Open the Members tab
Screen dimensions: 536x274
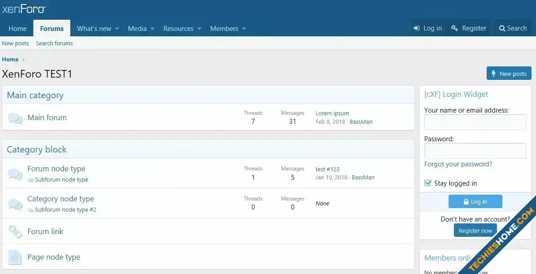click(x=224, y=29)
